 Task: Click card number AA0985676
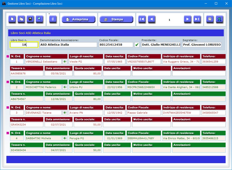point(27,74)
